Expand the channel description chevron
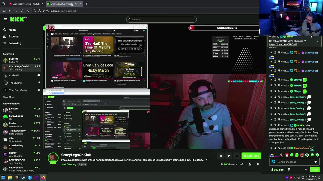Screen dimensions: 323x181 click(207, 160)
